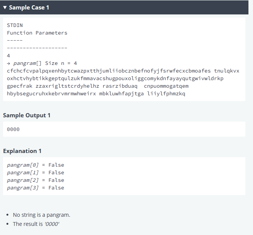The width and height of the screenshot is (253, 235).
Task: Click the string starting with cfchcfcvpalpqxenh
Action: click(x=109, y=71)
